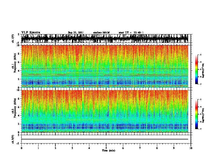Click the ch.1 colorbar "log(PSD)" label
Viewport: 215px width, 166px height.
point(203,71)
